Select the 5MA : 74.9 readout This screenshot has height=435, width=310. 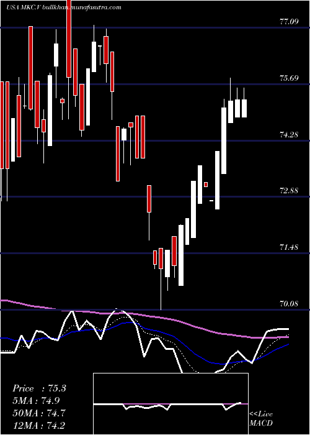coord(36,401)
